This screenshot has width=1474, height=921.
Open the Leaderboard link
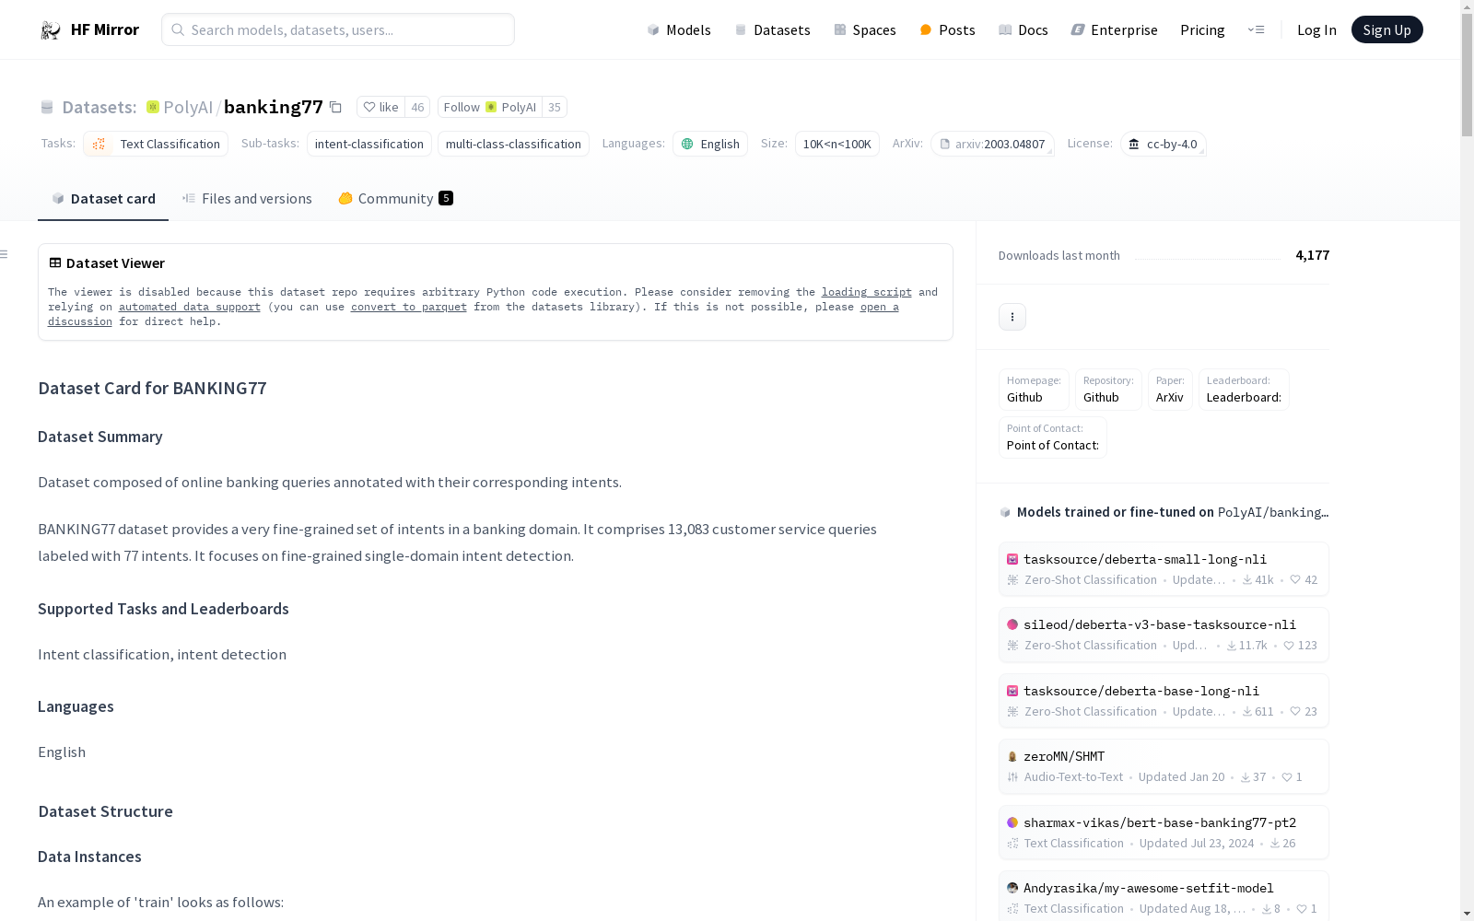click(1244, 390)
